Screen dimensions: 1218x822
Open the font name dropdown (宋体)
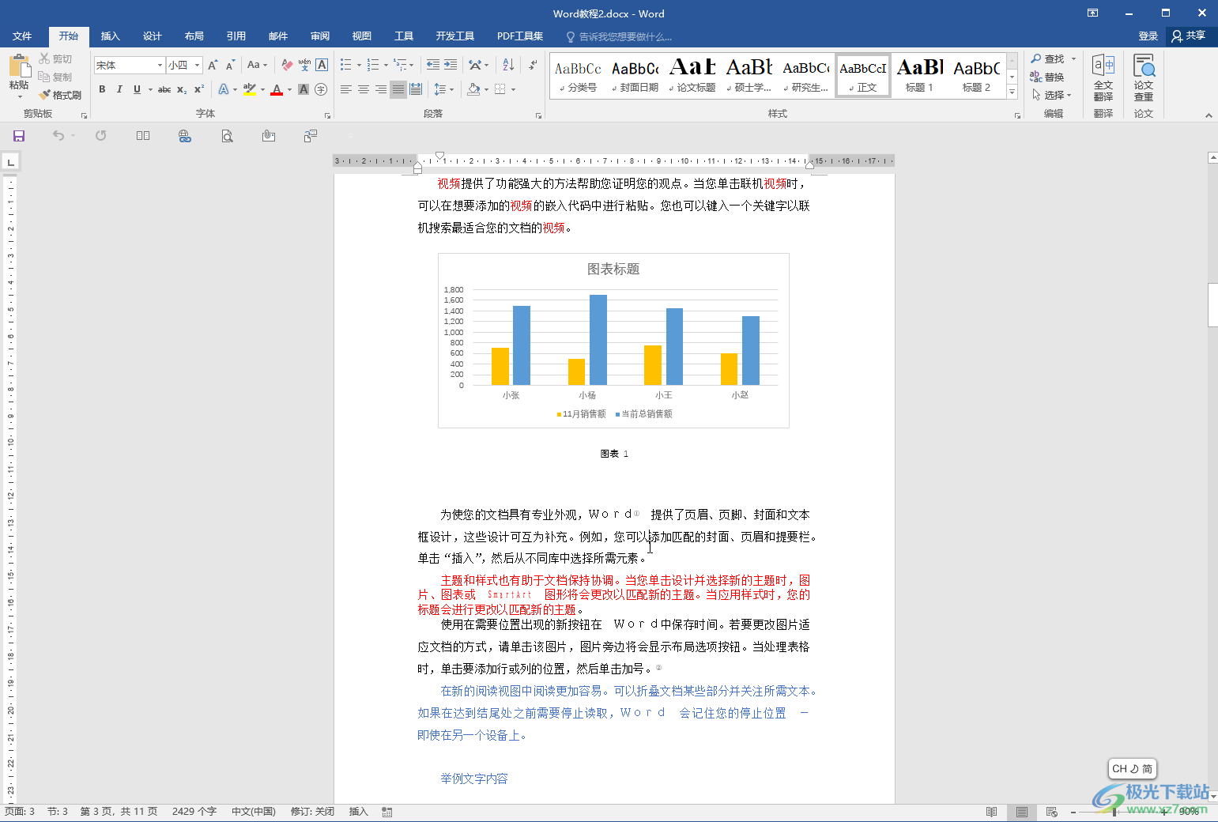(160, 65)
